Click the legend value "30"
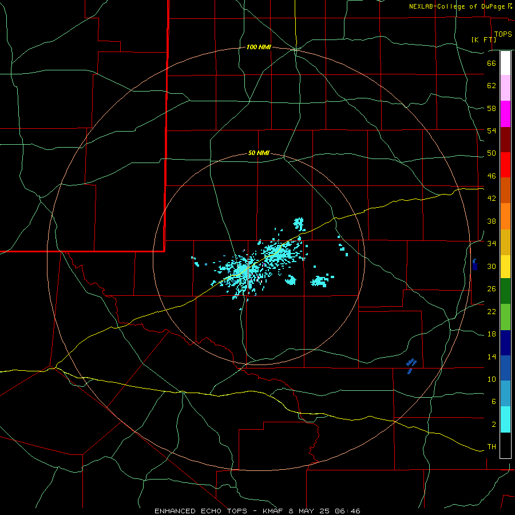Viewport: 515px width, 515px height. [x=492, y=266]
